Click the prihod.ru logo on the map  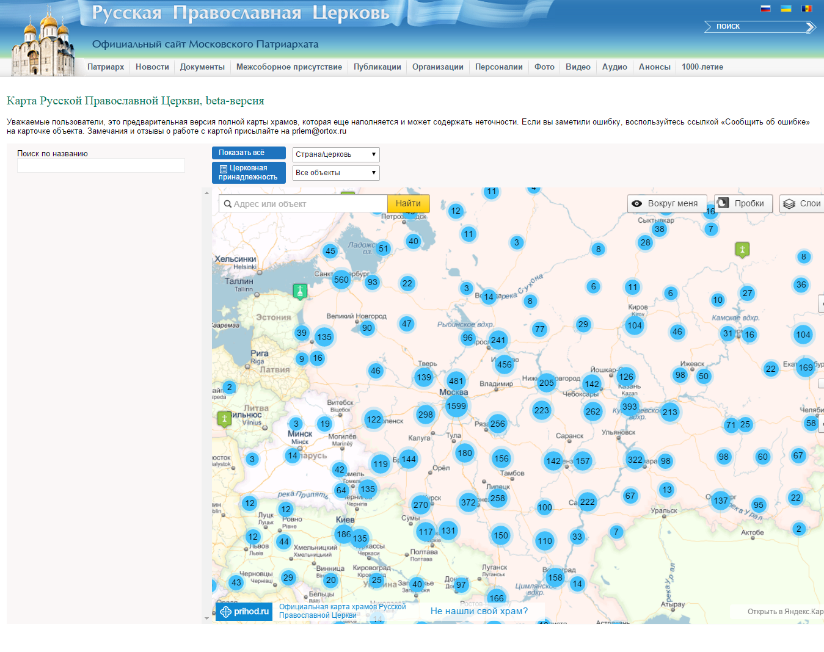tap(244, 612)
